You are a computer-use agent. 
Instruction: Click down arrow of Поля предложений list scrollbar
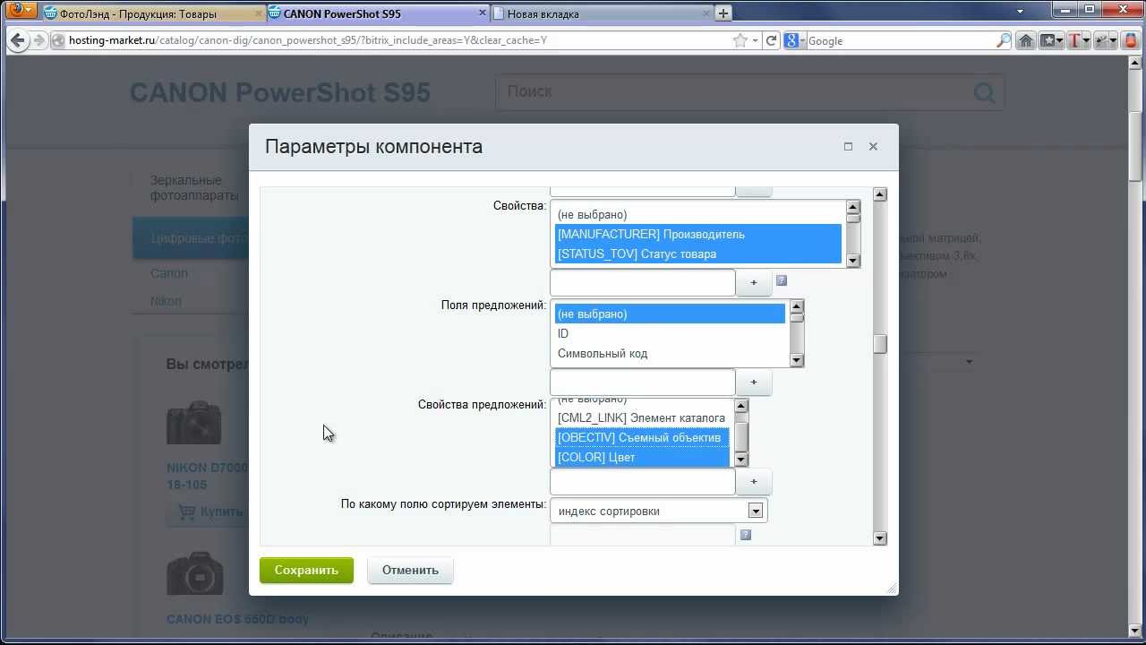(797, 360)
